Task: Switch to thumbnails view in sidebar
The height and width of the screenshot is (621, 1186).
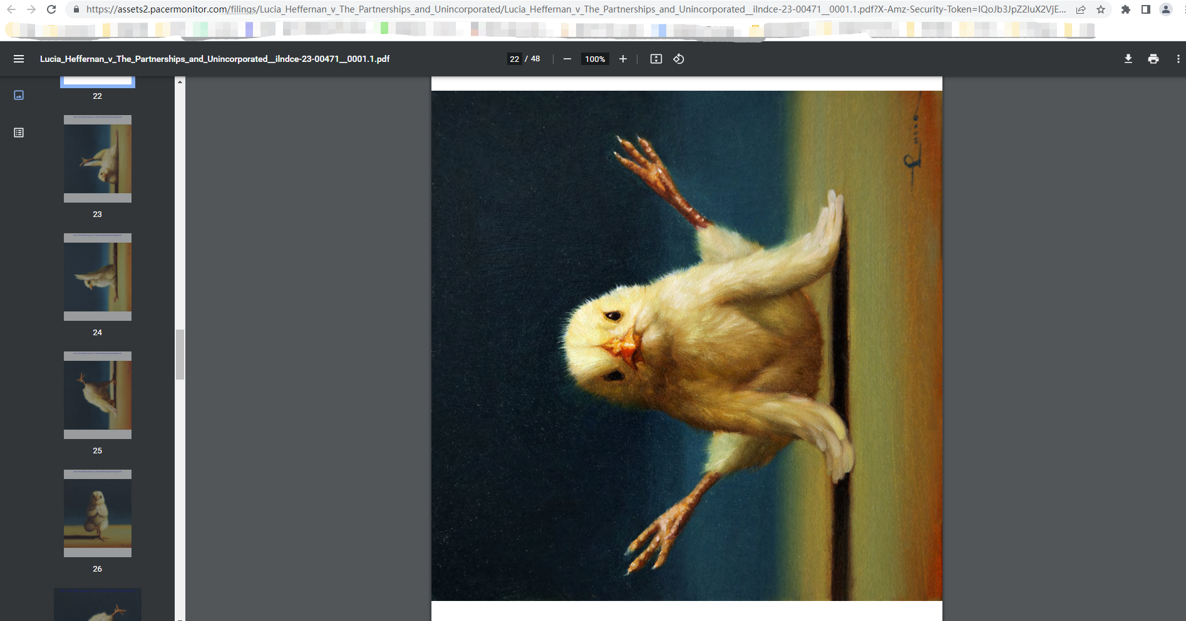Action: tap(19, 95)
